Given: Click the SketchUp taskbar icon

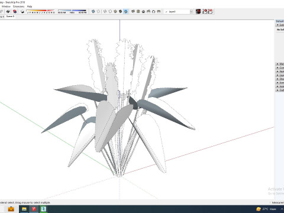Looking at the screenshot, I should pos(34,209).
